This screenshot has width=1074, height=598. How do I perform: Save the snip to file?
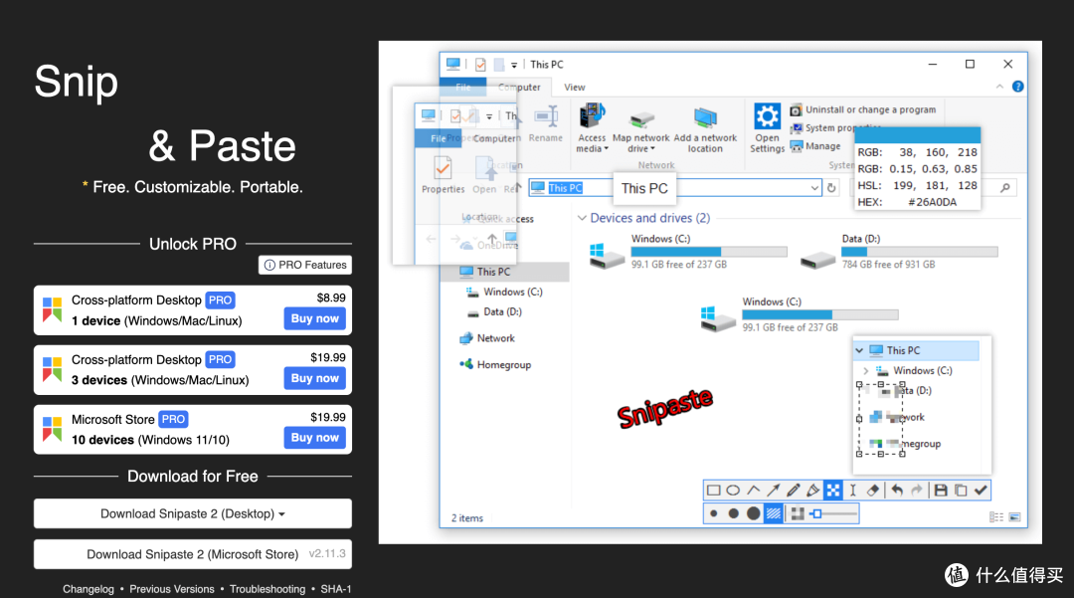tap(941, 491)
